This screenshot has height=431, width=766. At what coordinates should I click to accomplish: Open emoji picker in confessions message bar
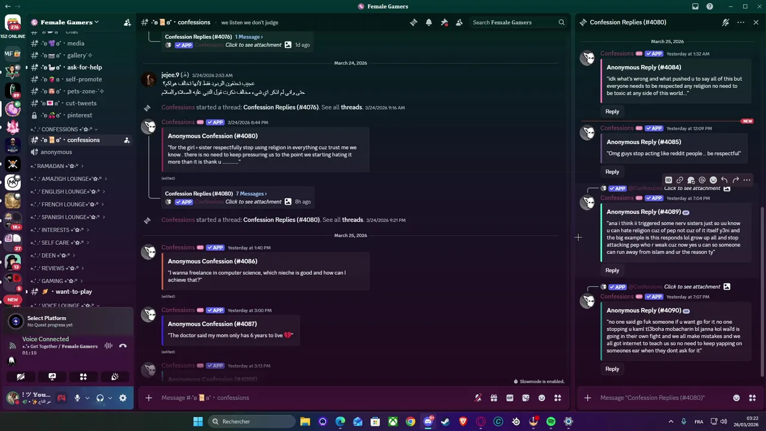[x=542, y=397]
